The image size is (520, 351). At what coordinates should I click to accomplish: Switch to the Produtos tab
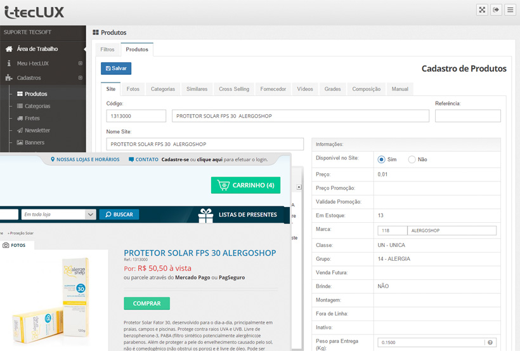click(x=137, y=49)
